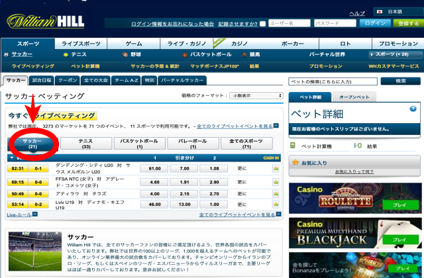Open the bet slip help question icon
Image resolution: width=424 pixels, height=278 pixels.
(x=413, y=107)
